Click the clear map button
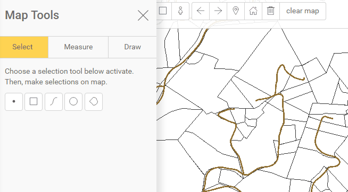This screenshot has height=192, width=348. 303,11
